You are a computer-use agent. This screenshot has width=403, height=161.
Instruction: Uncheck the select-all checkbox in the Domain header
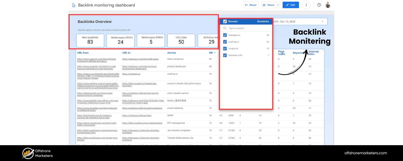pos(225,21)
